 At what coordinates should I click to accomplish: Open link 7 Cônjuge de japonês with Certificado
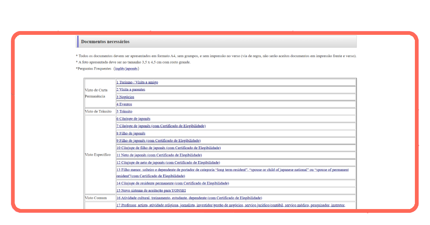coord(161,126)
